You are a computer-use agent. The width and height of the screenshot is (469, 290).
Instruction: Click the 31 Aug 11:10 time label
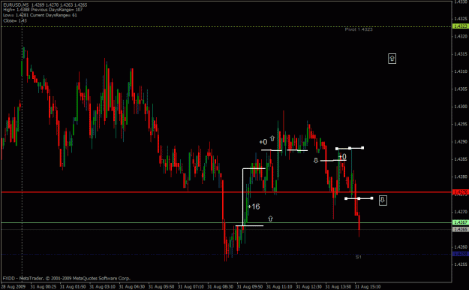279,287
